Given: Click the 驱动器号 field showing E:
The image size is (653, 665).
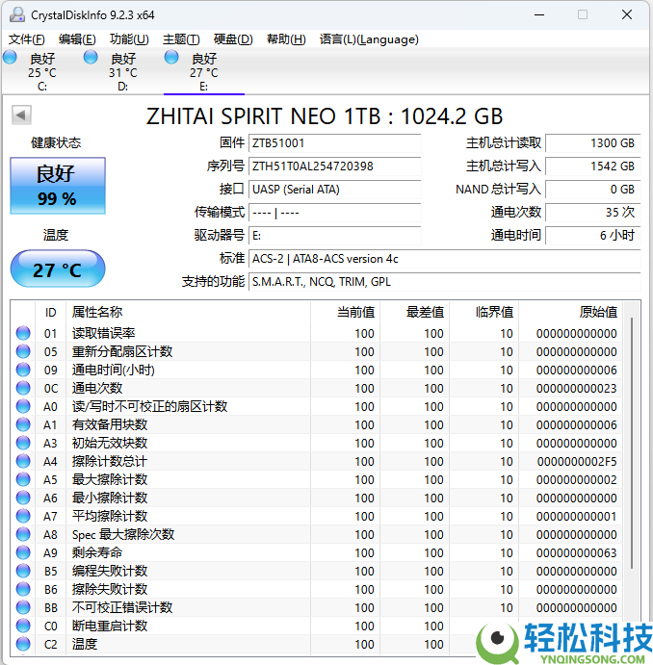Looking at the screenshot, I should (x=335, y=236).
